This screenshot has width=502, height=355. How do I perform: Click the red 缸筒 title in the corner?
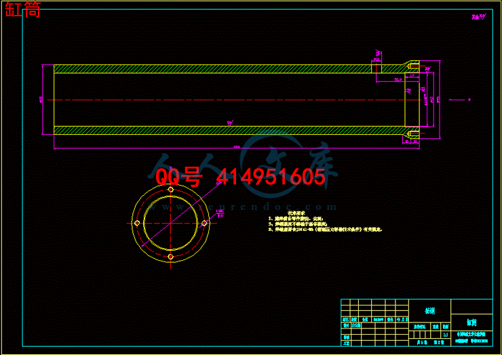coord(22,9)
